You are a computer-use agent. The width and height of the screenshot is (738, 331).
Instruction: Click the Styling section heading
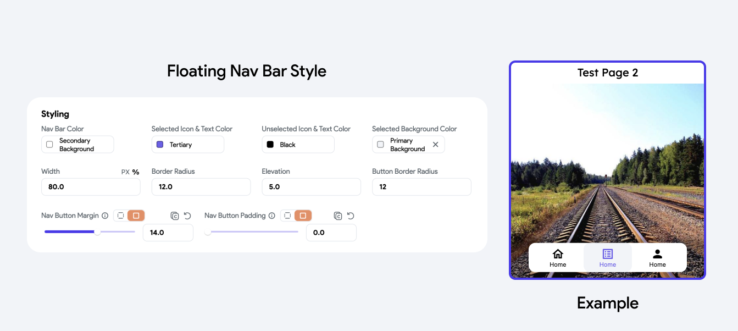[55, 114]
